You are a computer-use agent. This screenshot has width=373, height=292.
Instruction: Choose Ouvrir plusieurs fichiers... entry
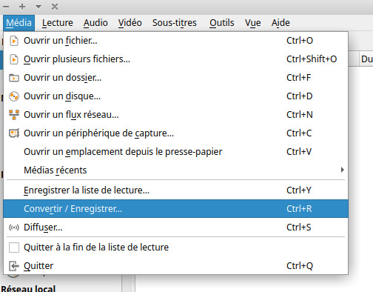(x=175, y=59)
